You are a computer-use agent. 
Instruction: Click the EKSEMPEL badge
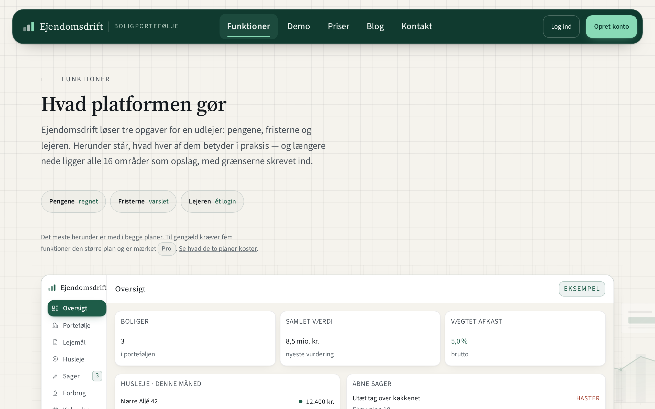tap(582, 289)
